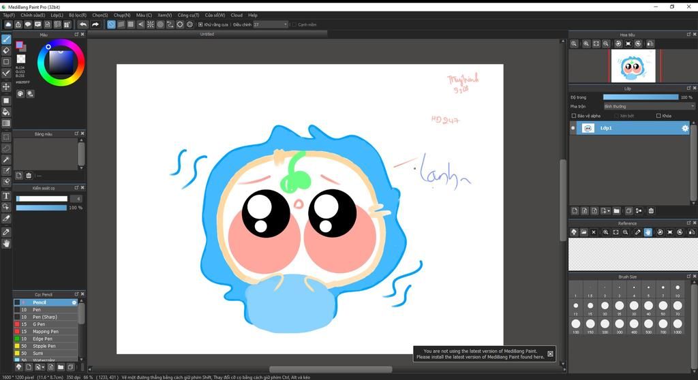Open the Chỉnh sửa(E) menu
The height and width of the screenshot is (380, 698).
(33, 15)
